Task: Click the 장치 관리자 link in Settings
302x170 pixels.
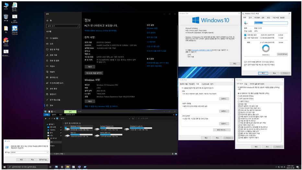Action: click(x=151, y=33)
